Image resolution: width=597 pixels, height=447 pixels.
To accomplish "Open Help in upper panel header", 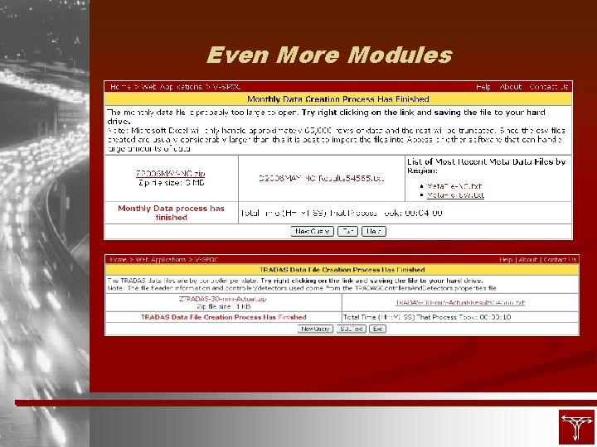I will coord(483,87).
